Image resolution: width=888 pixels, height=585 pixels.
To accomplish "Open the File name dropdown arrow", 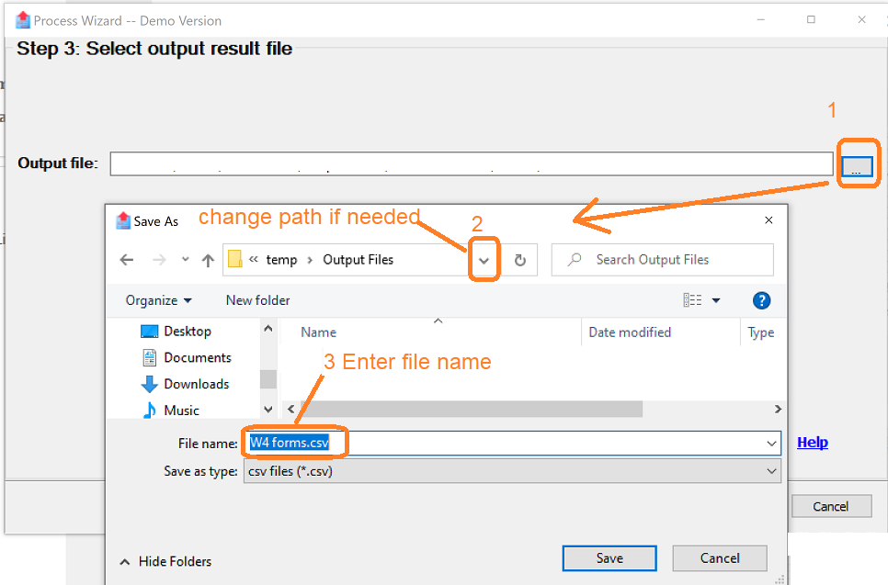I will (x=770, y=442).
